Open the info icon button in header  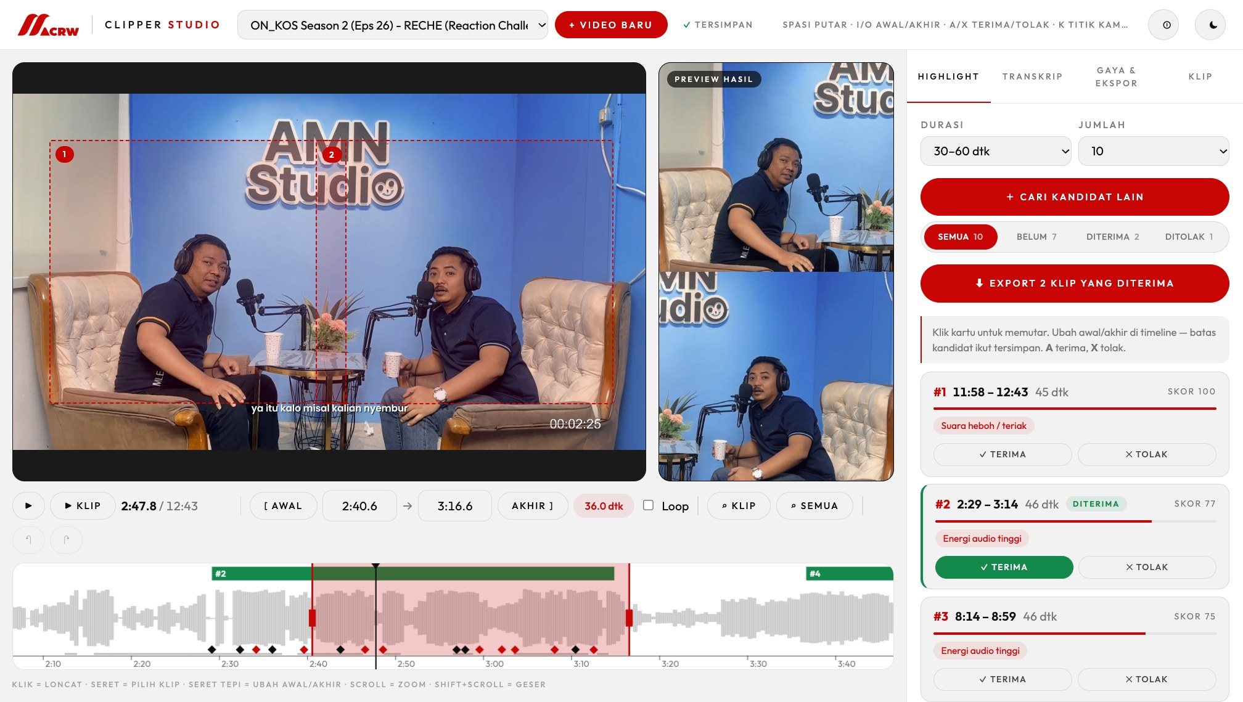point(1163,25)
